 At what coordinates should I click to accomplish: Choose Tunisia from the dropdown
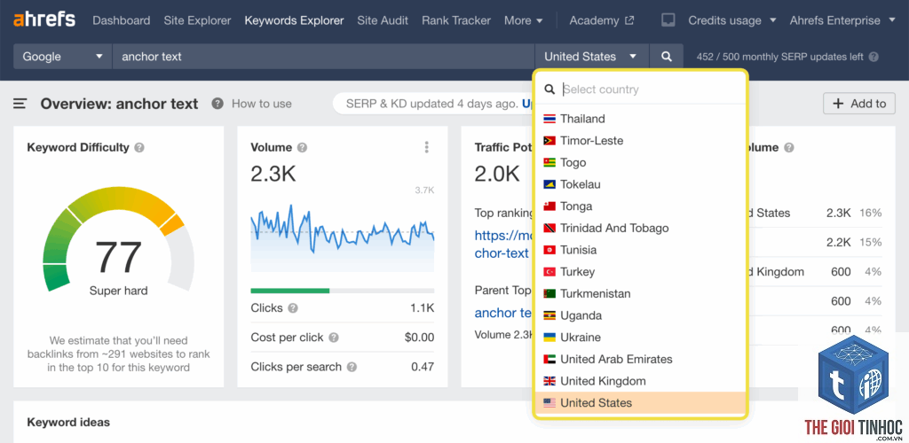click(641, 250)
